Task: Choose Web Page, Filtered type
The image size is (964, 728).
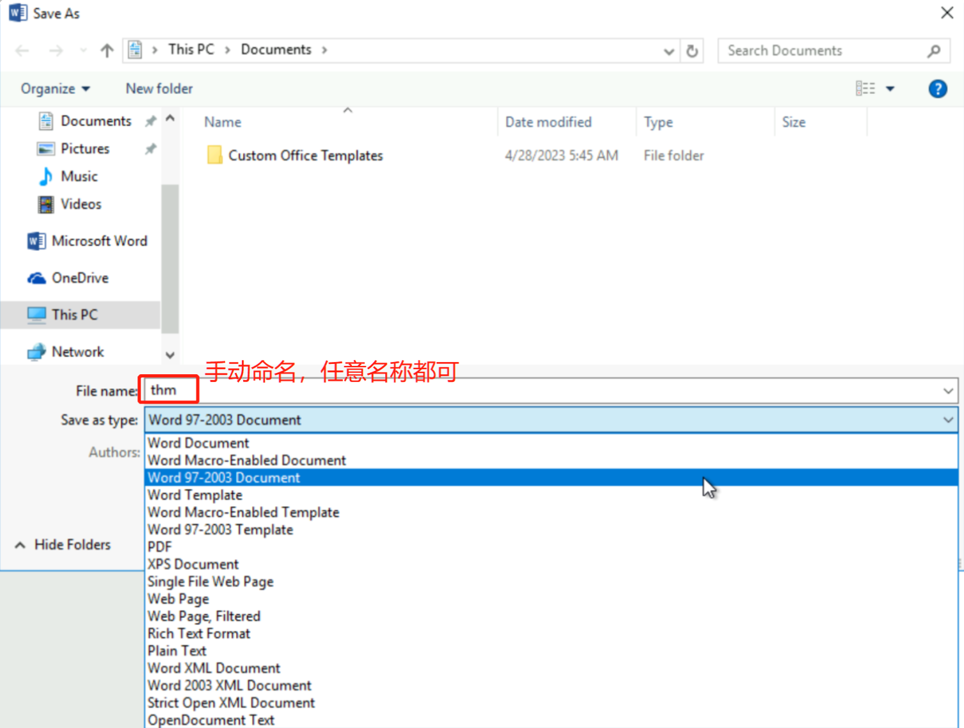Action: (551, 616)
